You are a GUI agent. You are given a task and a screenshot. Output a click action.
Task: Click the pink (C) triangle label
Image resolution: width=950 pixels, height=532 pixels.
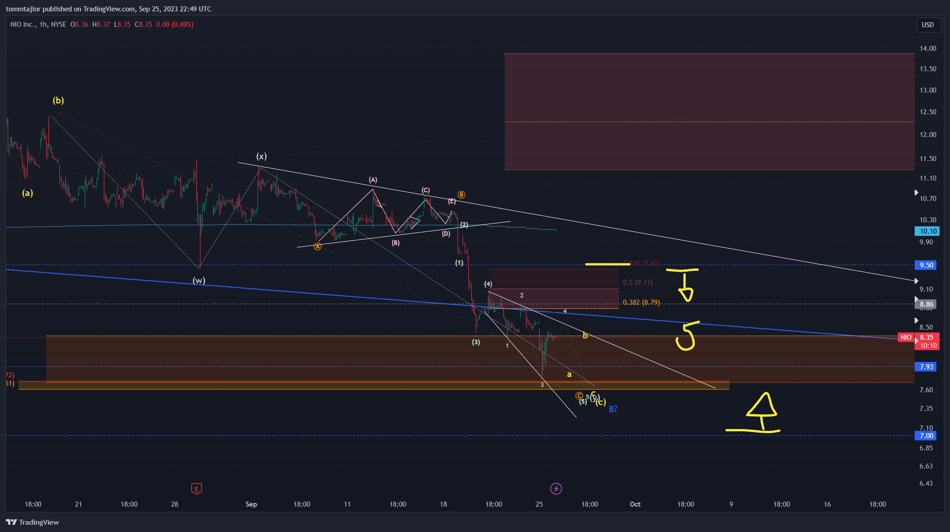(425, 190)
